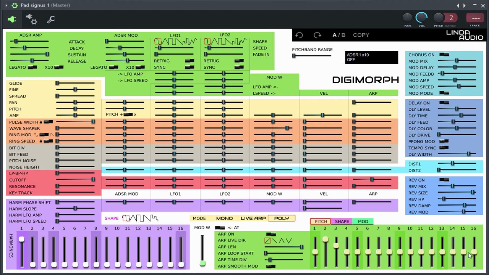This screenshot has width=489, height=275.
Task: Select the sine shape for LFO1
Action: tap(158, 41)
